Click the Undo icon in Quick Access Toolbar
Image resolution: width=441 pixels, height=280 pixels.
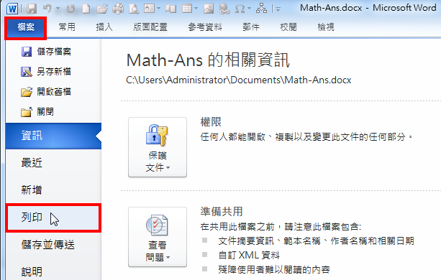[x=47, y=9]
